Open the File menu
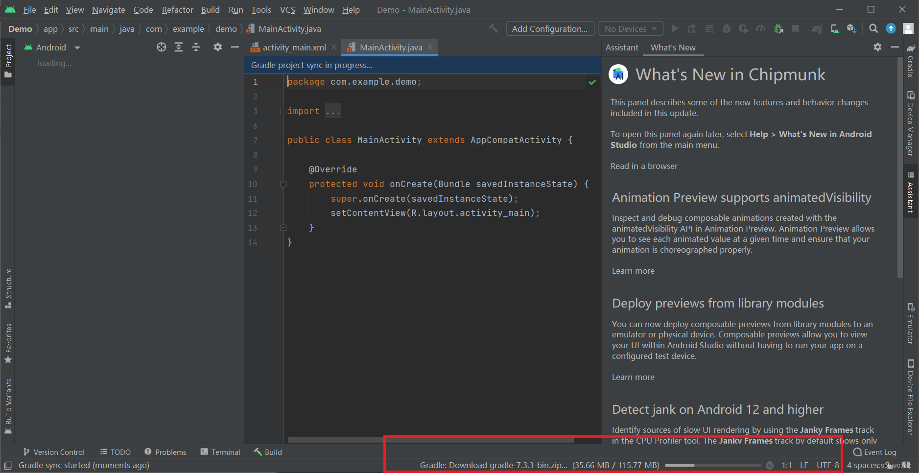Viewport: 919px width, 473px height. 29,10
